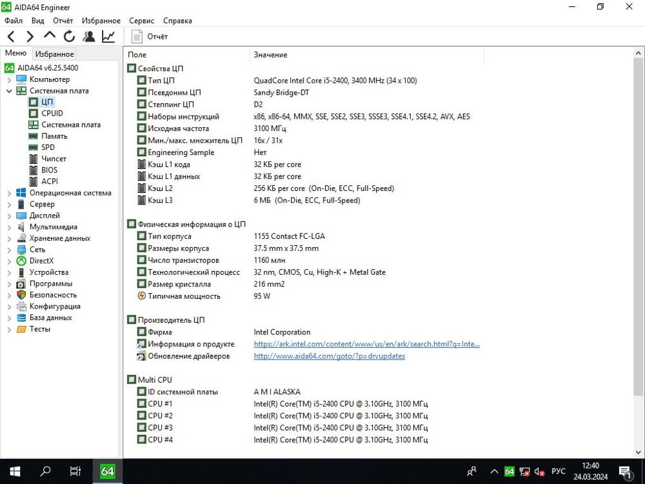The width and height of the screenshot is (645, 484).
Task: Click the vertical scrollbar up arrow
Action: pyautogui.click(x=639, y=54)
